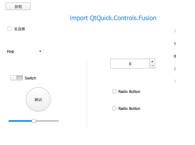Select the First combo box text

pyautogui.click(x=10, y=51)
